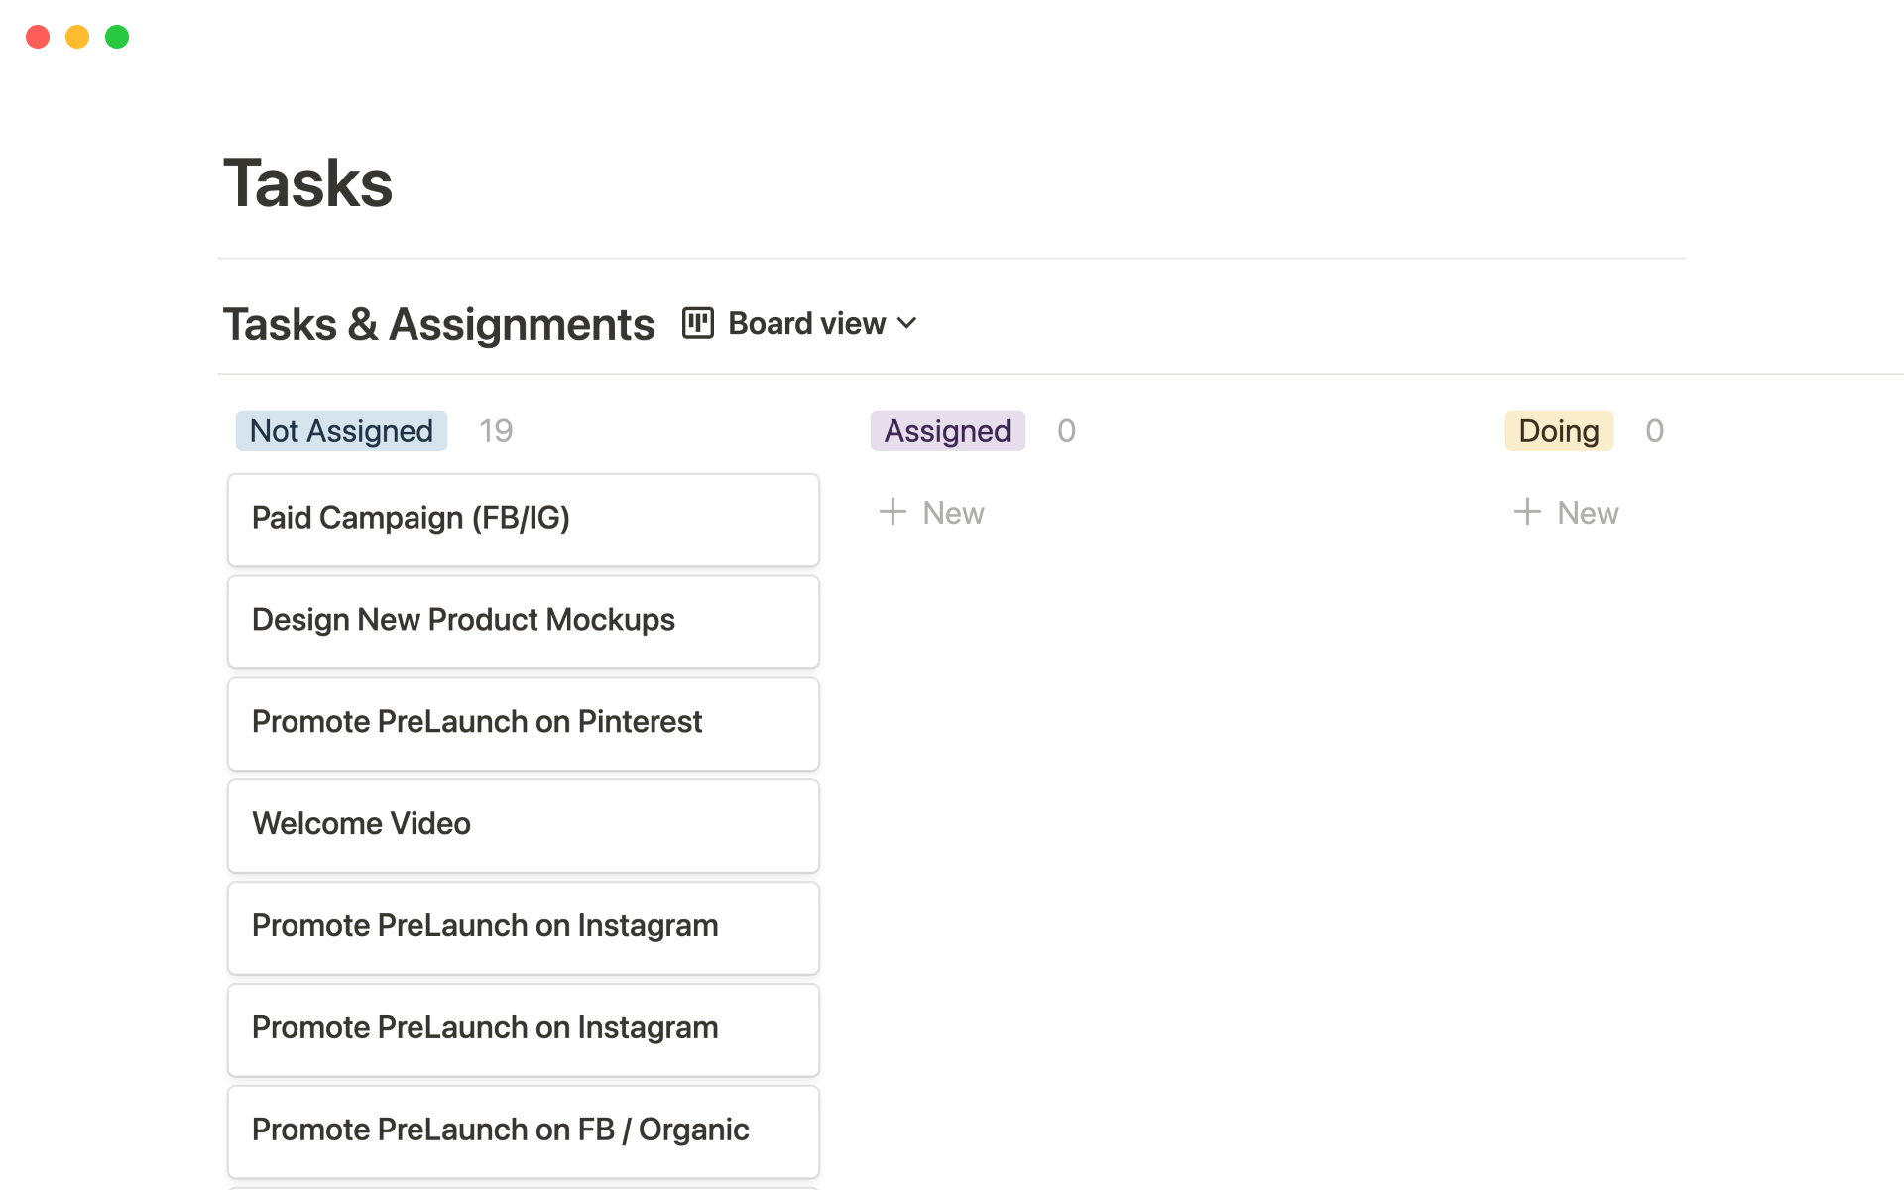This screenshot has height=1190, width=1904.
Task: Select the purple Assigned group tag
Action: [947, 431]
